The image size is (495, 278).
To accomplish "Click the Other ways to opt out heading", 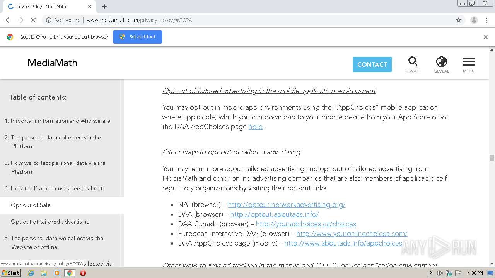I will click(x=231, y=152).
